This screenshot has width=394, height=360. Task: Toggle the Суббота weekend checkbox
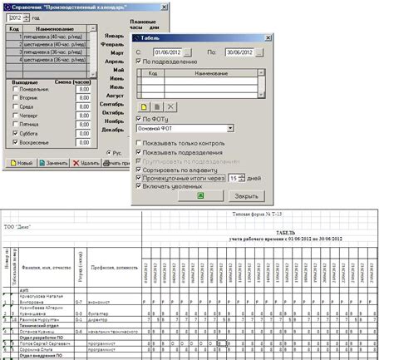(16, 133)
